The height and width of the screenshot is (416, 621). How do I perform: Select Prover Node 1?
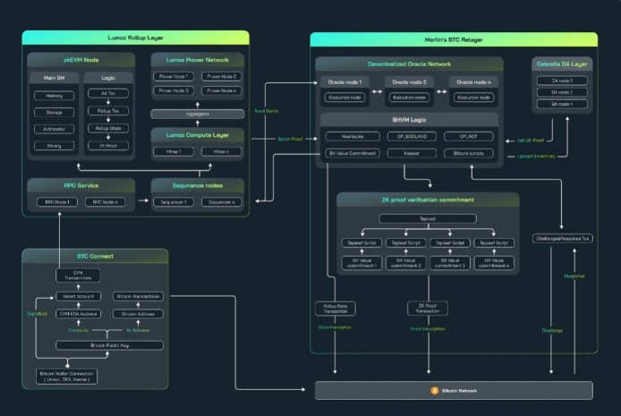174,76
